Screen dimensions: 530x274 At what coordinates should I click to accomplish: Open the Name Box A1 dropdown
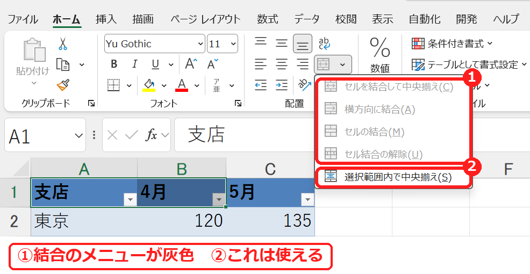click(79, 135)
